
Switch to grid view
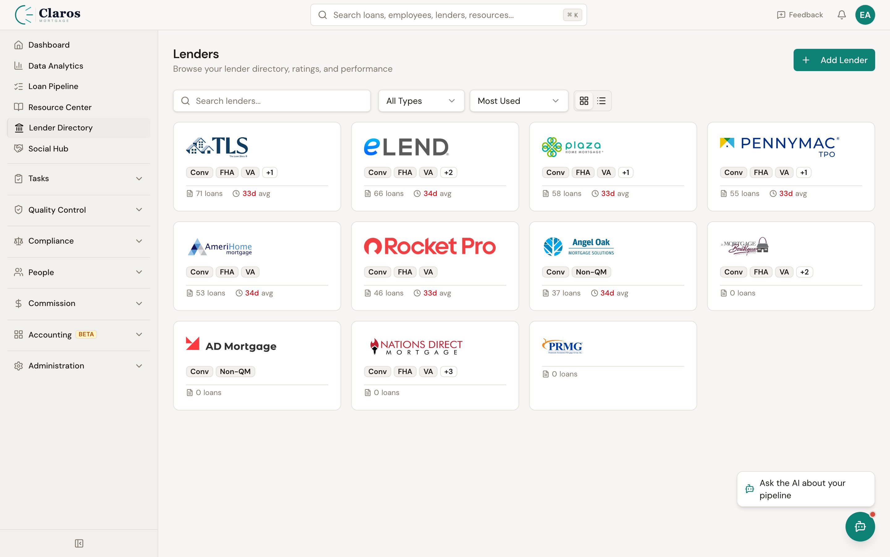click(584, 101)
